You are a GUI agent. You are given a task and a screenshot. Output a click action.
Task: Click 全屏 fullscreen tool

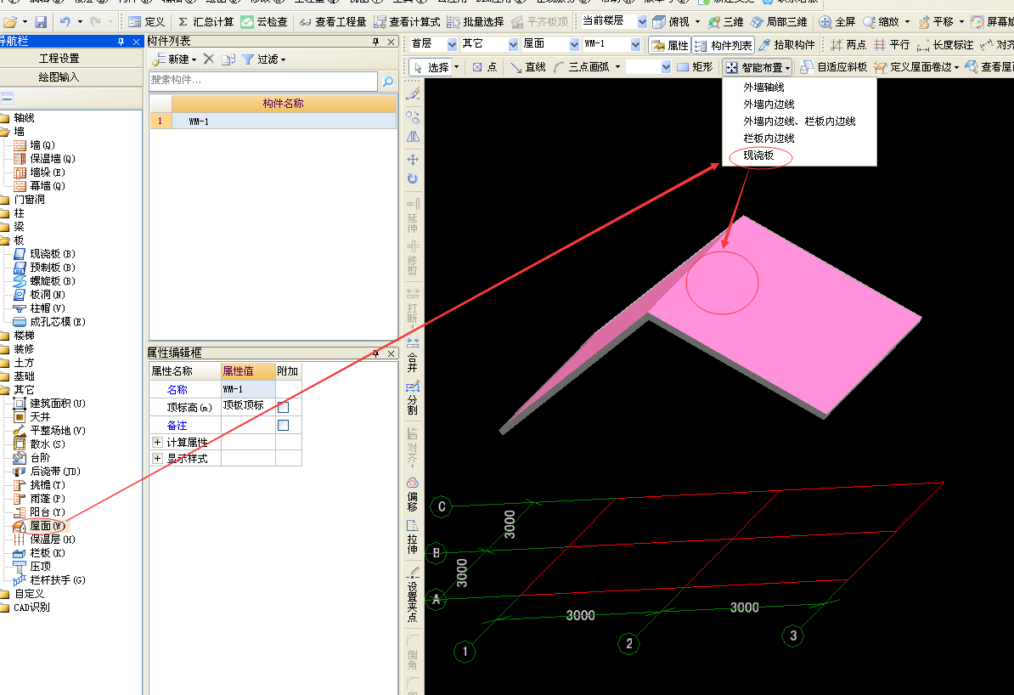click(837, 22)
